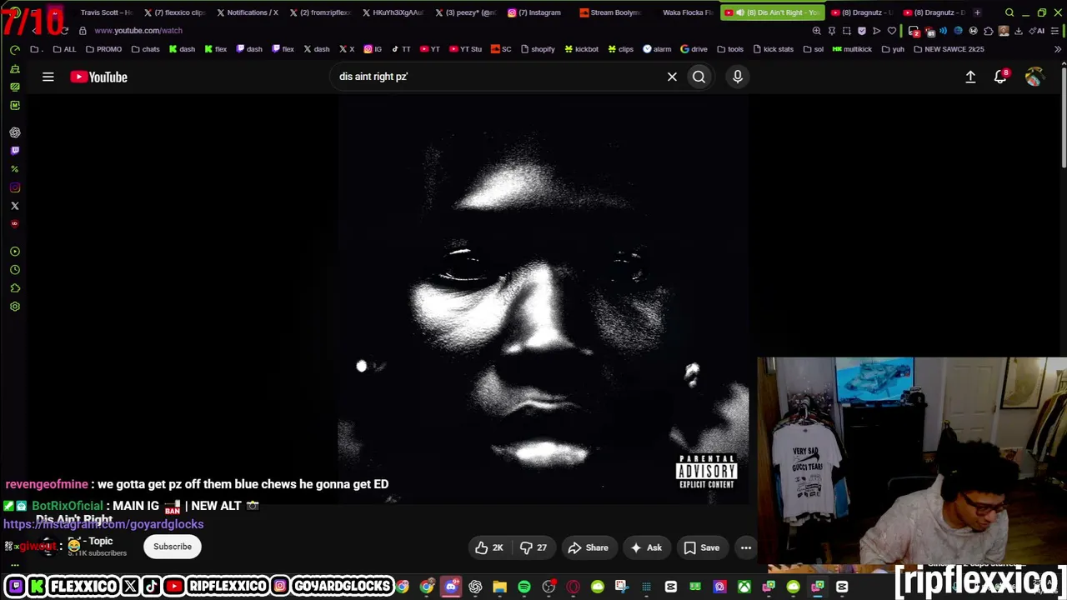
Task: Open the kickbot bookmark
Action: point(581,49)
